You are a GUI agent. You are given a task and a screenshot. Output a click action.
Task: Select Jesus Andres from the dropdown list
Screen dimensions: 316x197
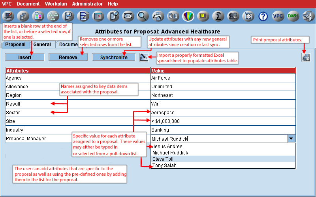click(x=223, y=146)
